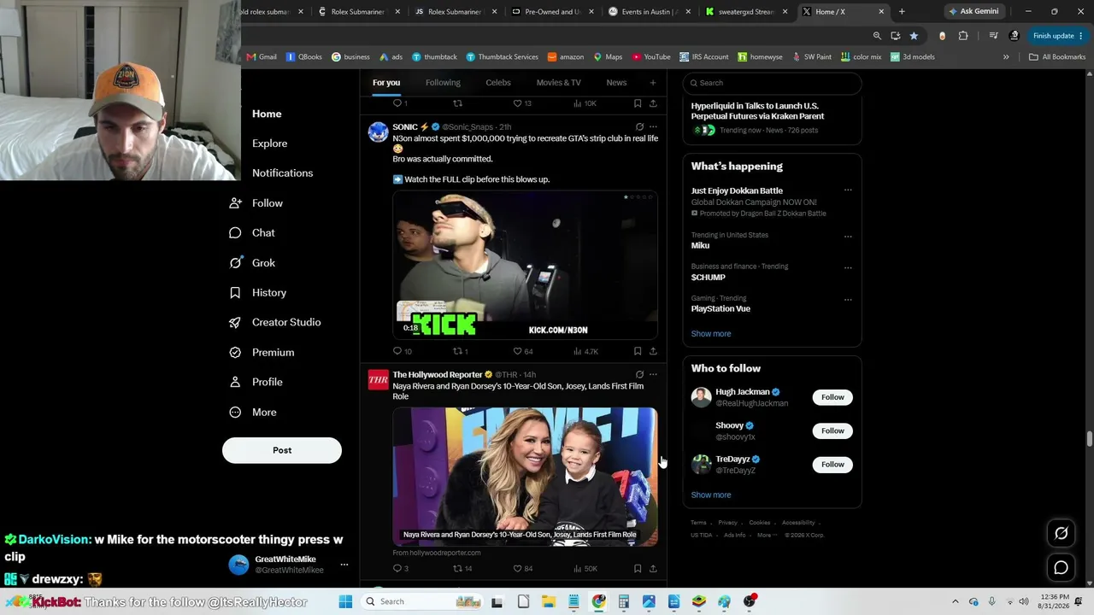
Task: Open the taskbar clock and date
Action: point(1055,601)
